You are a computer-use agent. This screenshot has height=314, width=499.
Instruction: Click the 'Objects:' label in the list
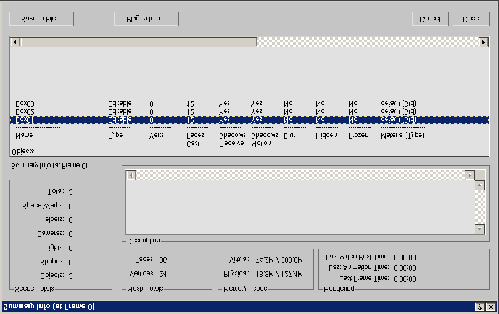(23, 152)
